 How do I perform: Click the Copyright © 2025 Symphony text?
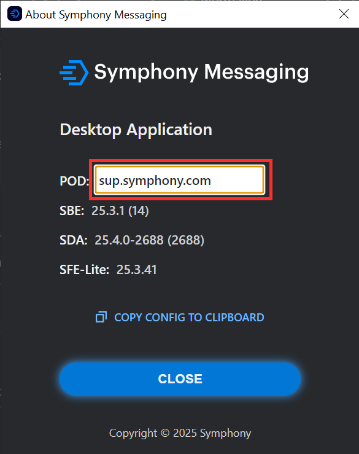[x=180, y=433]
